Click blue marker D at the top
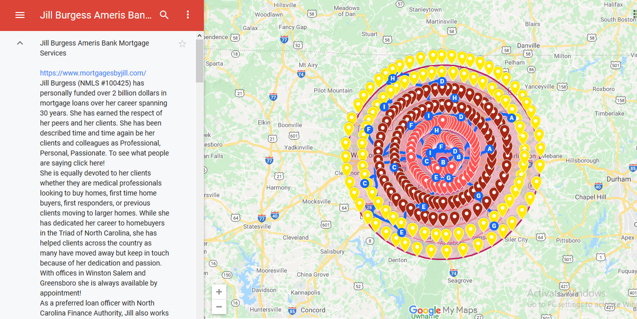This screenshot has height=319, width=637. [x=442, y=81]
